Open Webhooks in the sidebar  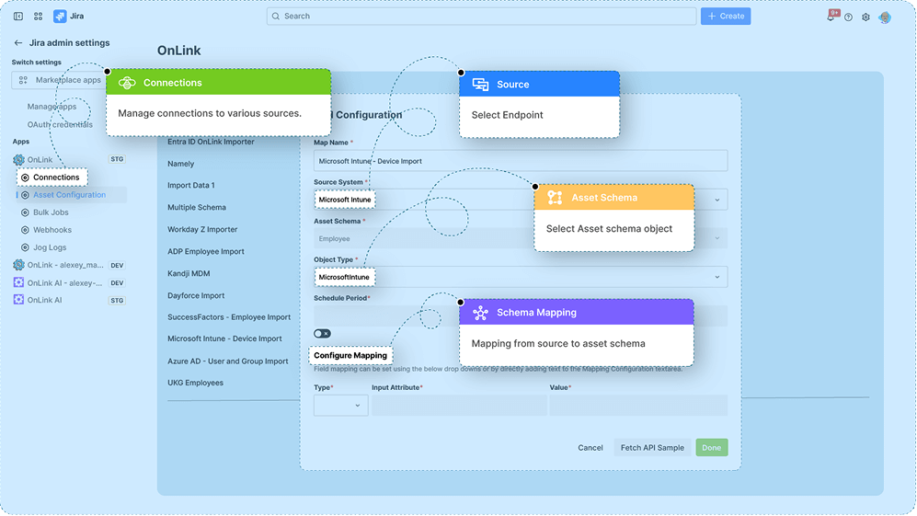click(x=52, y=230)
